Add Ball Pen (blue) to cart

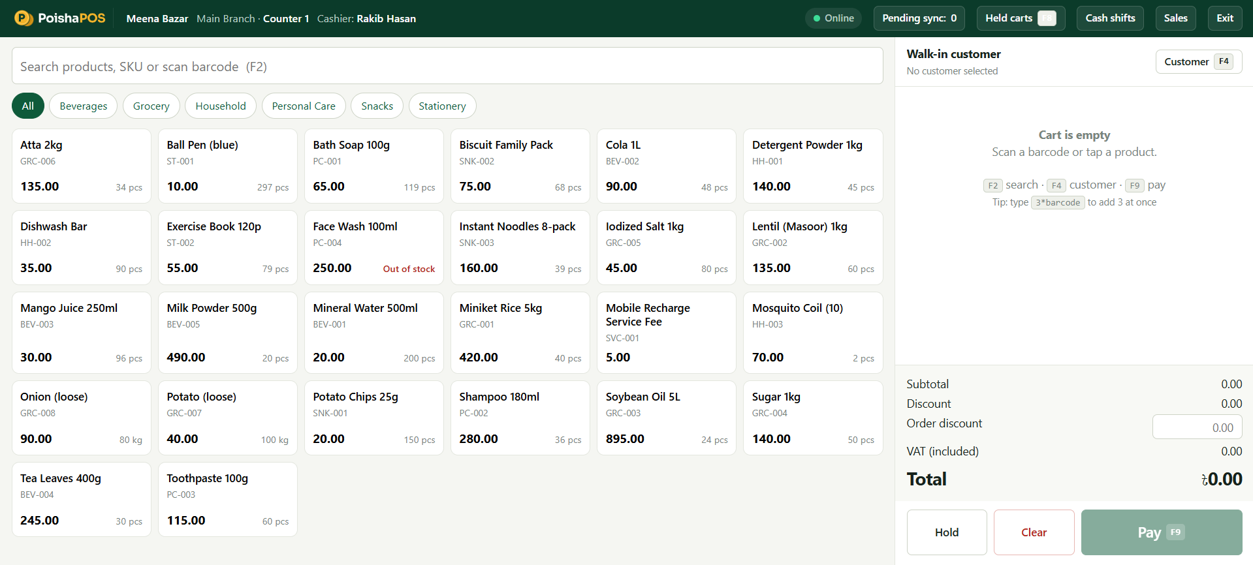click(x=228, y=166)
